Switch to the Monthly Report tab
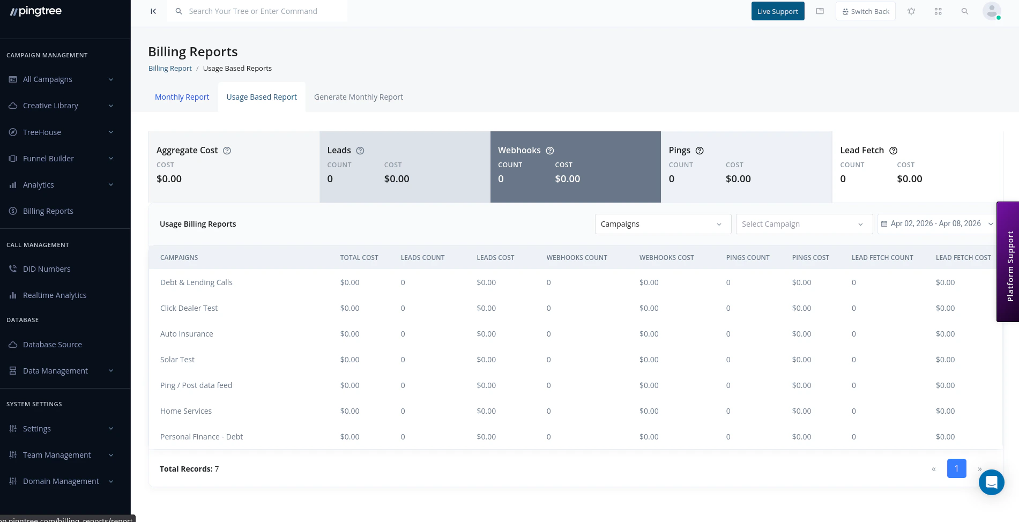1019x522 pixels. point(182,96)
